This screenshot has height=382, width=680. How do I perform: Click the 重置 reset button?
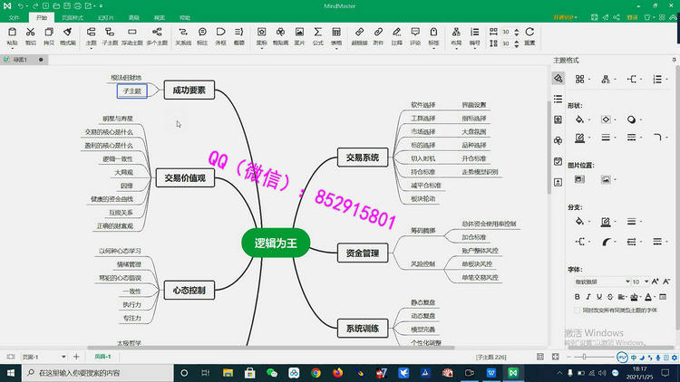(x=529, y=35)
